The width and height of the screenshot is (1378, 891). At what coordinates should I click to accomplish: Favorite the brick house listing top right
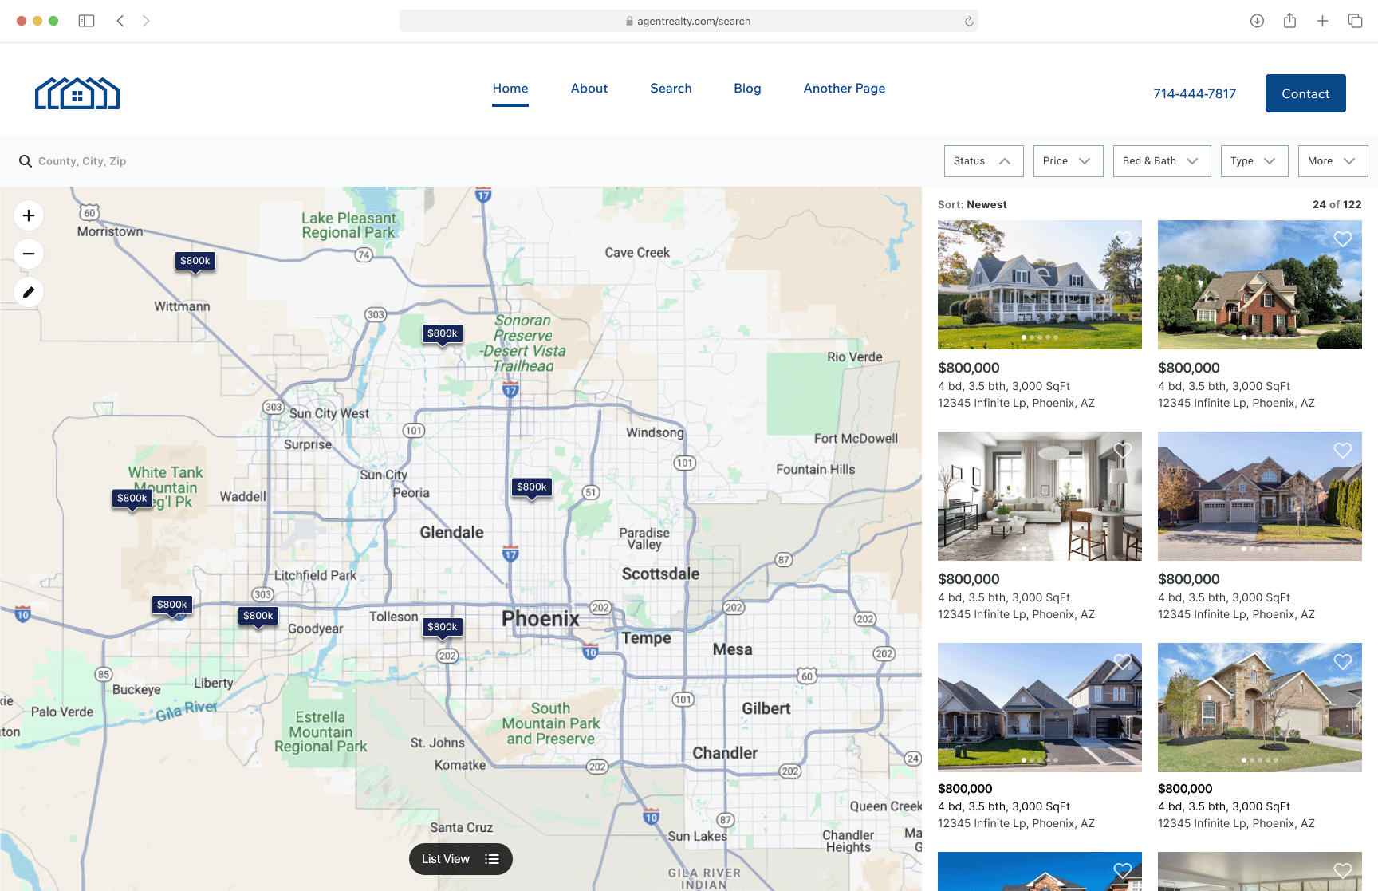[x=1342, y=239]
